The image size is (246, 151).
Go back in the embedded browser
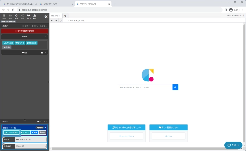(52, 21)
